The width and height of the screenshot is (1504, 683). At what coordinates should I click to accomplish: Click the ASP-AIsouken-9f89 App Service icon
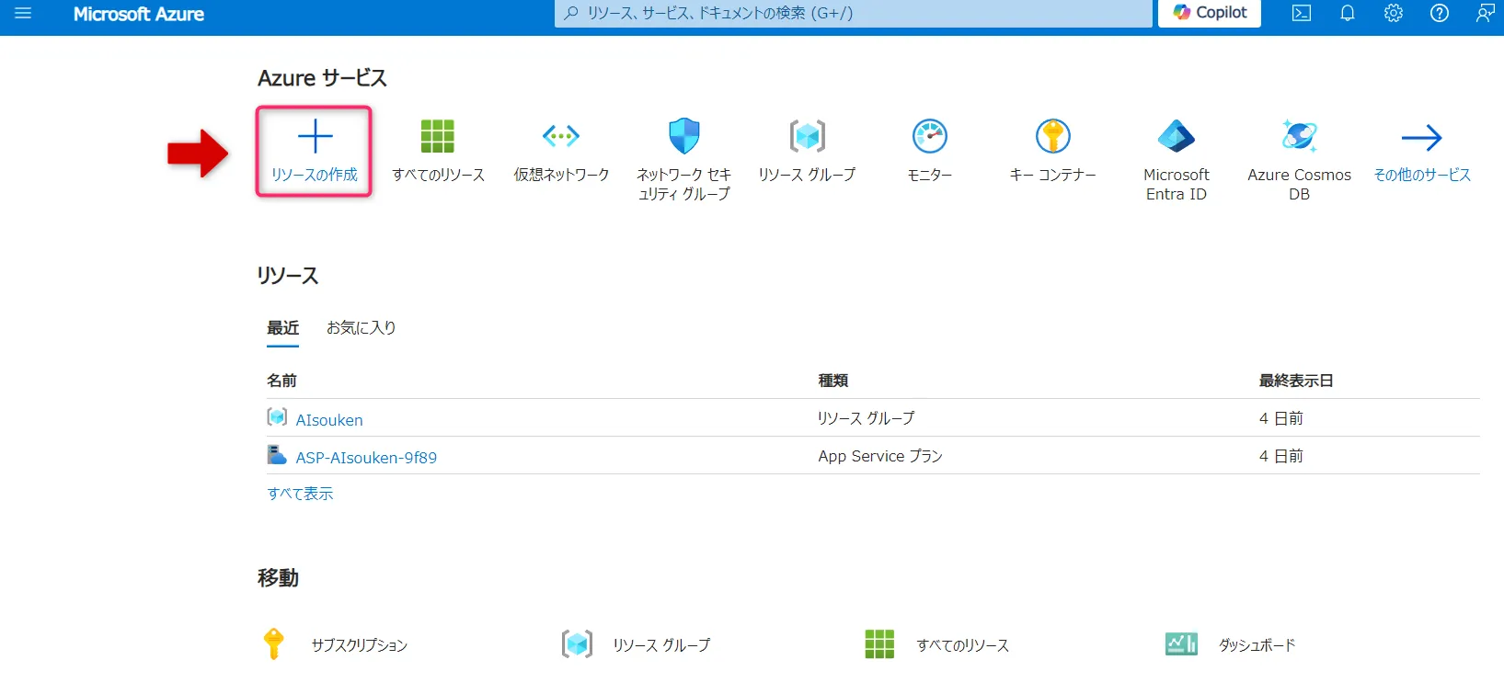click(x=277, y=455)
